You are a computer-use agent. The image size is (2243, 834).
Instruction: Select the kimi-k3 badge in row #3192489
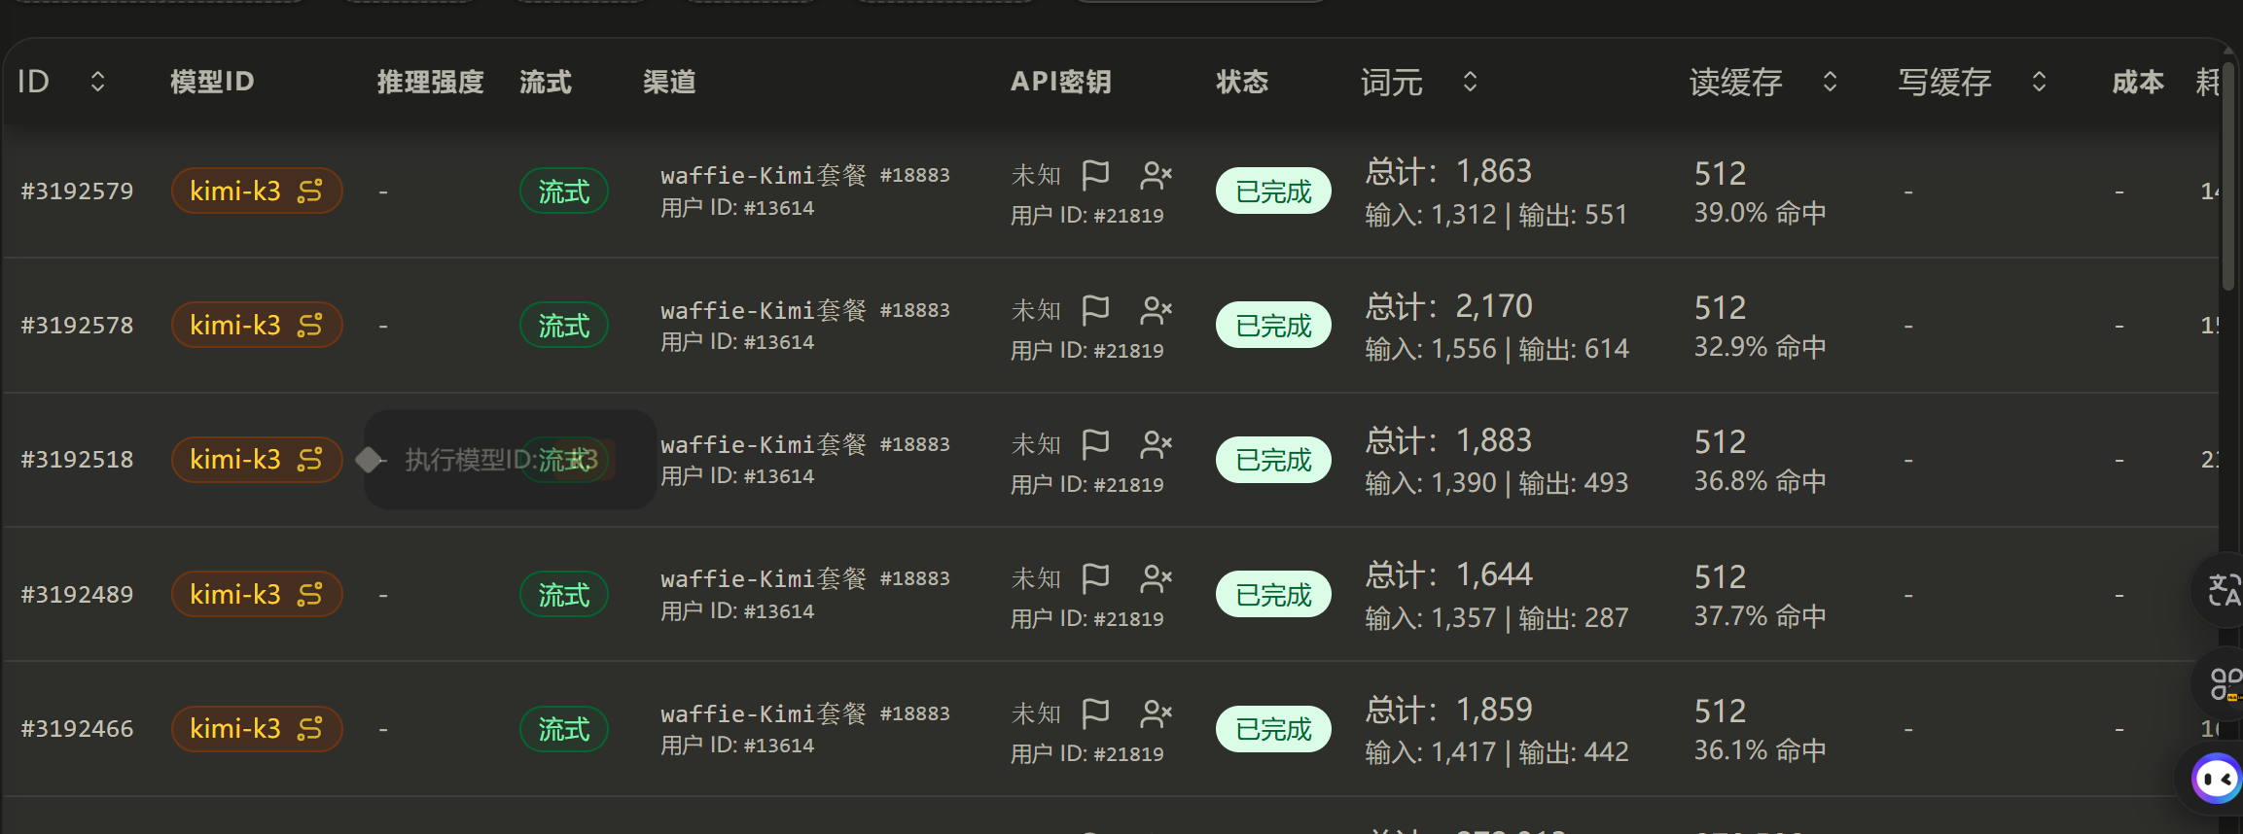[x=257, y=595]
